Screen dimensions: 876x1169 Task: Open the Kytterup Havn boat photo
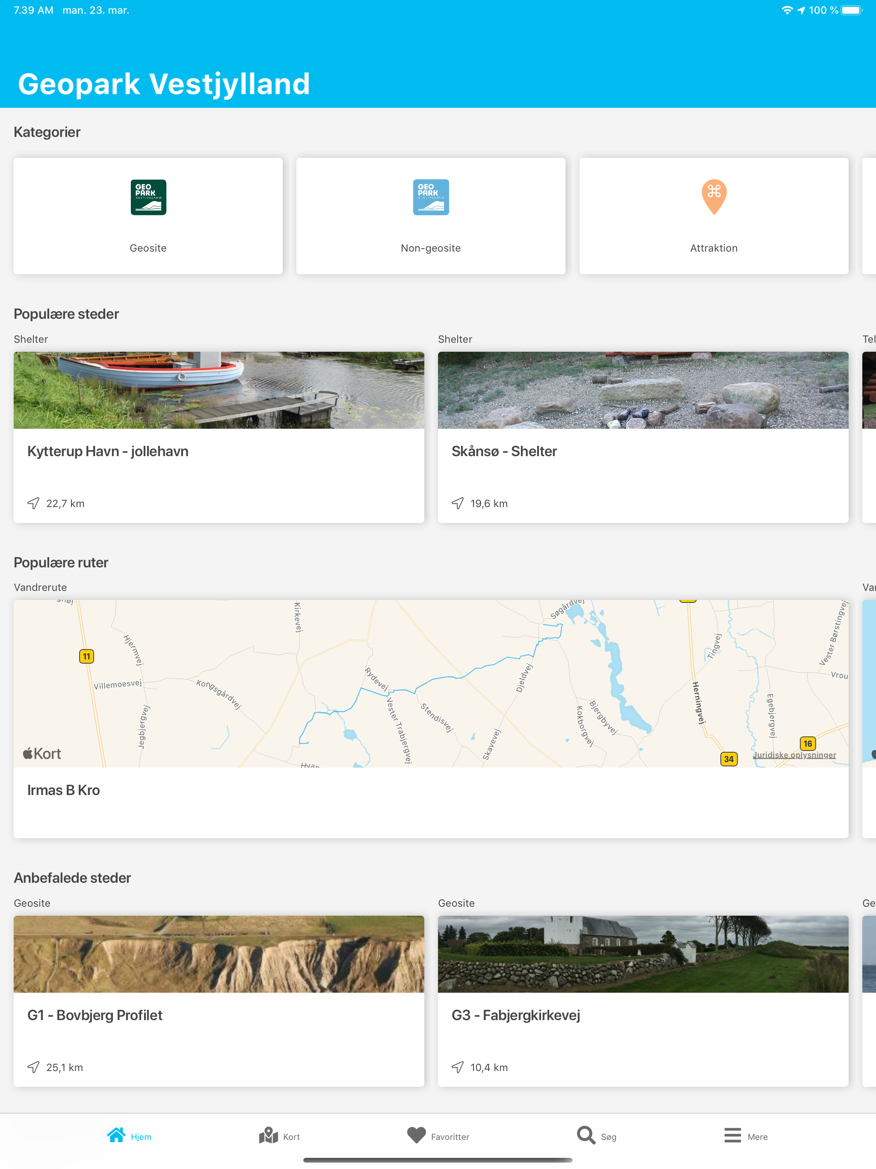[x=219, y=390]
